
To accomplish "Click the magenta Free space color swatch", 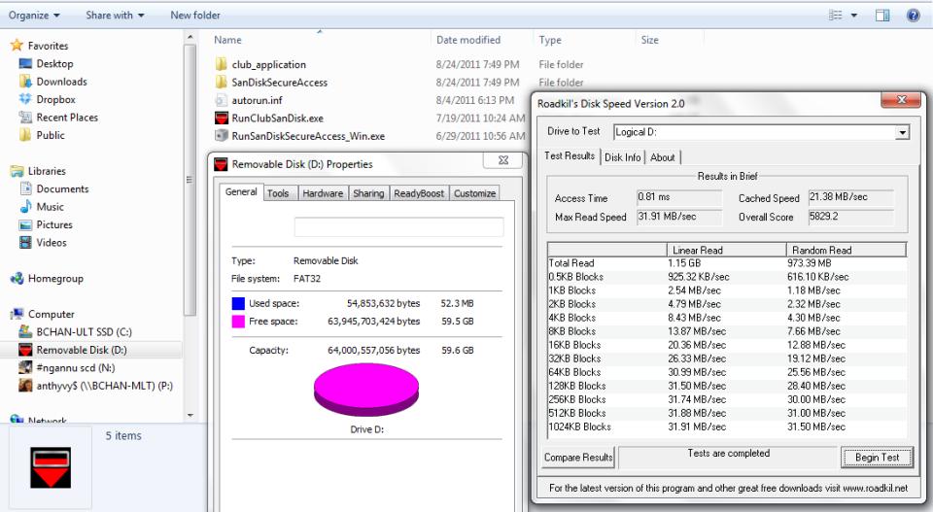I will 238,322.
